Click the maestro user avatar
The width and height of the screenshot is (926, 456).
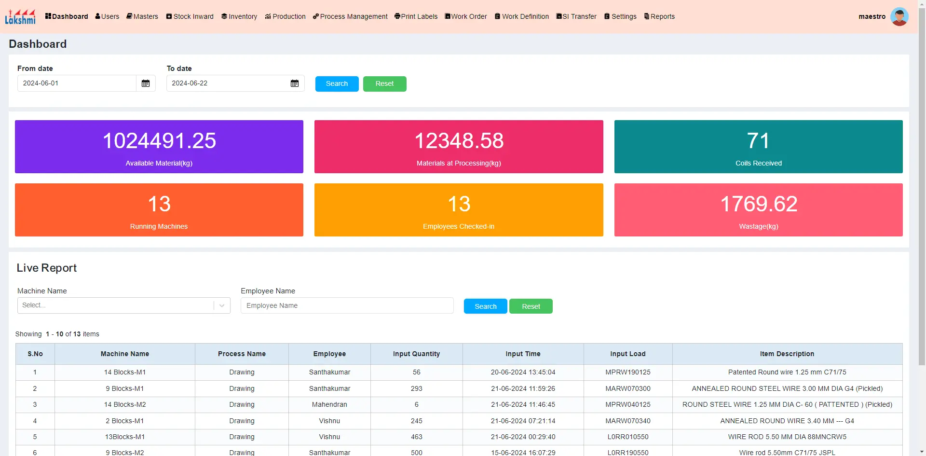pyautogui.click(x=899, y=16)
